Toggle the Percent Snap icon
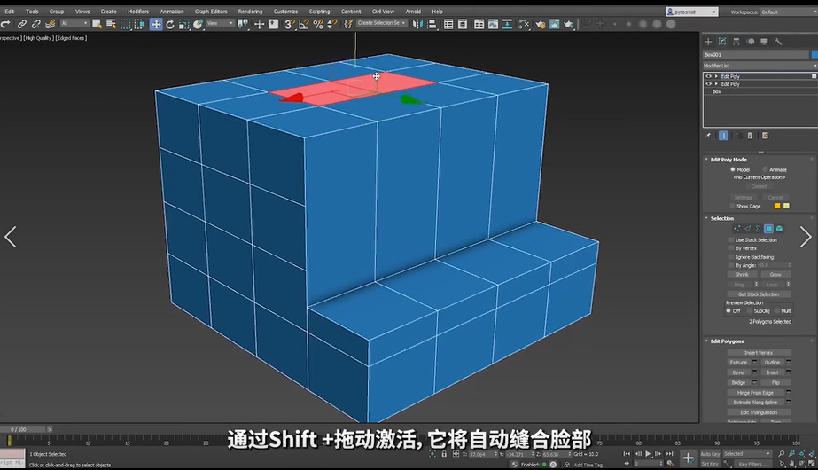Screen dimensions: 818x470 (317, 24)
